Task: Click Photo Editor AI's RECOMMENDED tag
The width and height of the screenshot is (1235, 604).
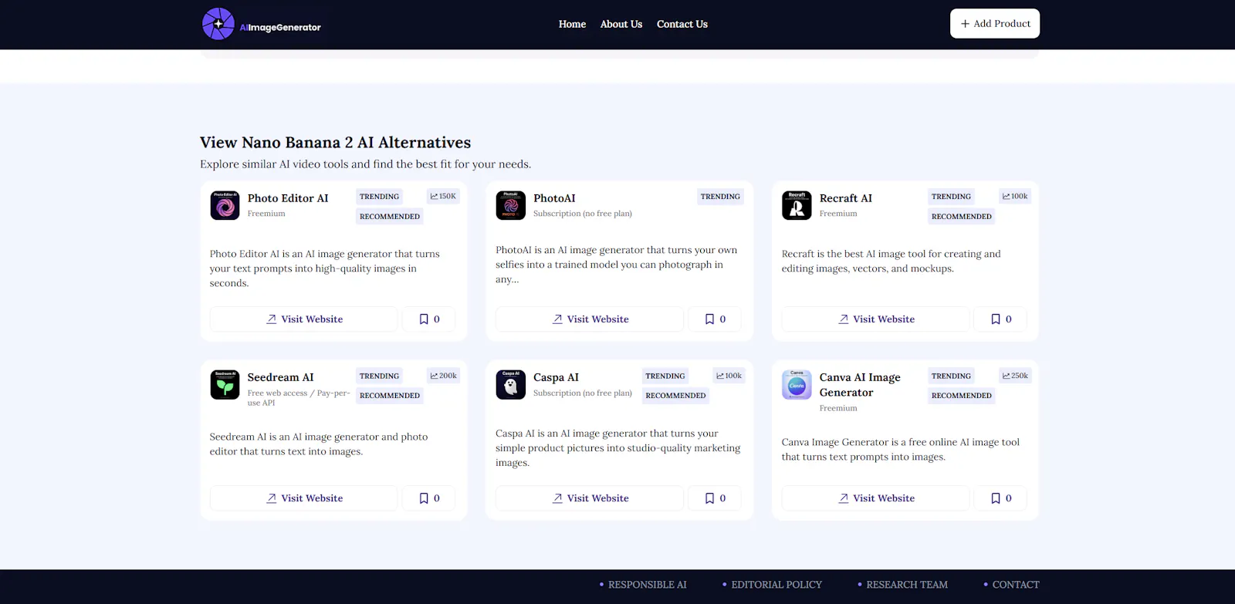Action: 390,217
